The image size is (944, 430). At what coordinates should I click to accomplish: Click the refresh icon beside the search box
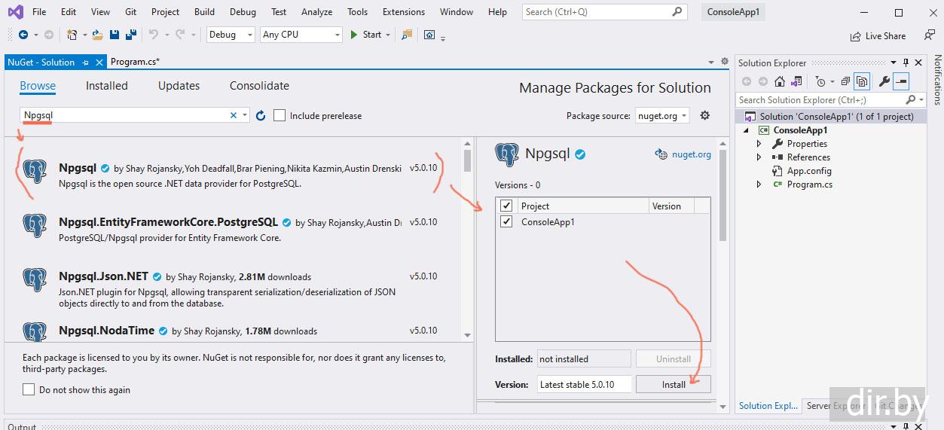point(261,115)
